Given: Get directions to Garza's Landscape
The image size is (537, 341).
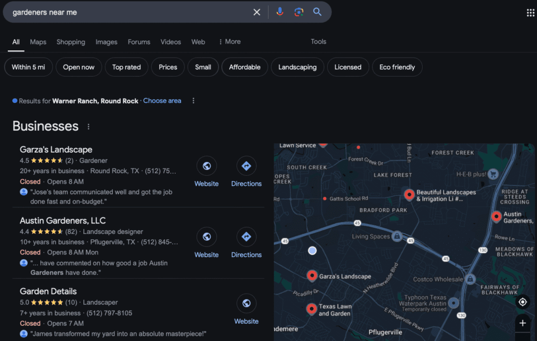Looking at the screenshot, I should (246, 166).
